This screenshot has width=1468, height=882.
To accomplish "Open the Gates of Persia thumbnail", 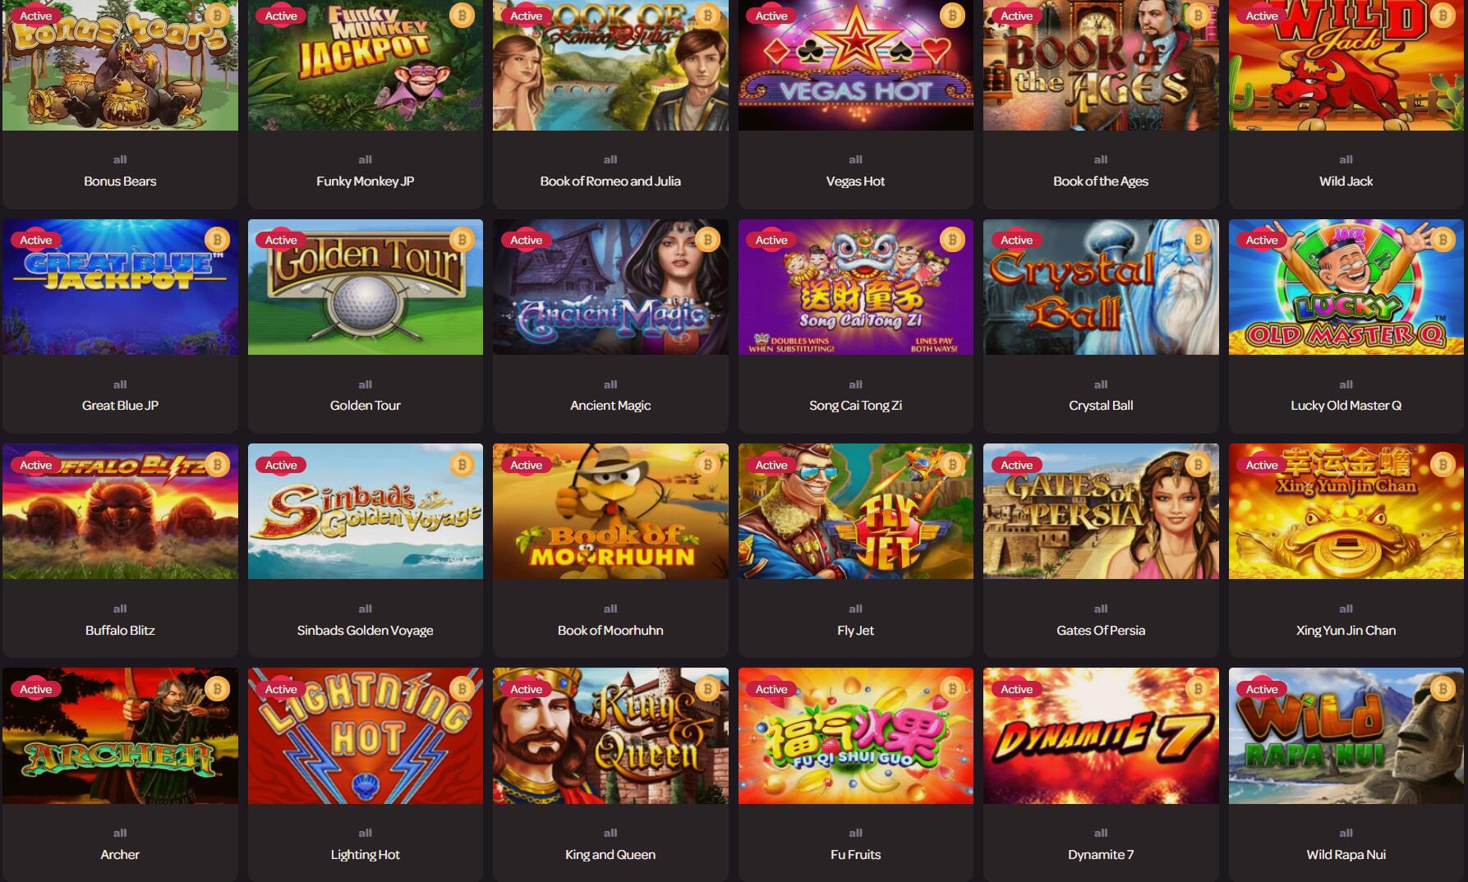I will tap(1101, 511).
